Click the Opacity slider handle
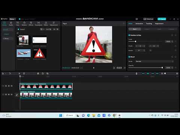The image size is (180, 135). tap(162, 67)
